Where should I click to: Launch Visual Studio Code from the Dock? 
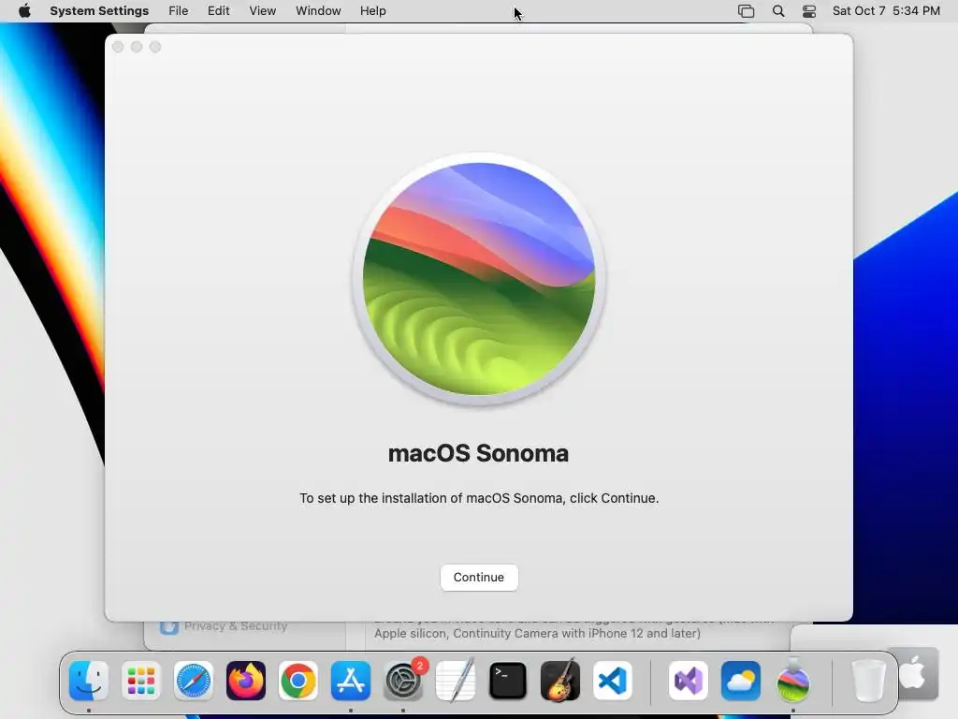click(x=613, y=681)
